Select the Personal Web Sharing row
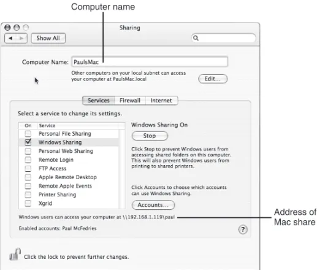Screen dimensions: 317x270 coord(69,151)
